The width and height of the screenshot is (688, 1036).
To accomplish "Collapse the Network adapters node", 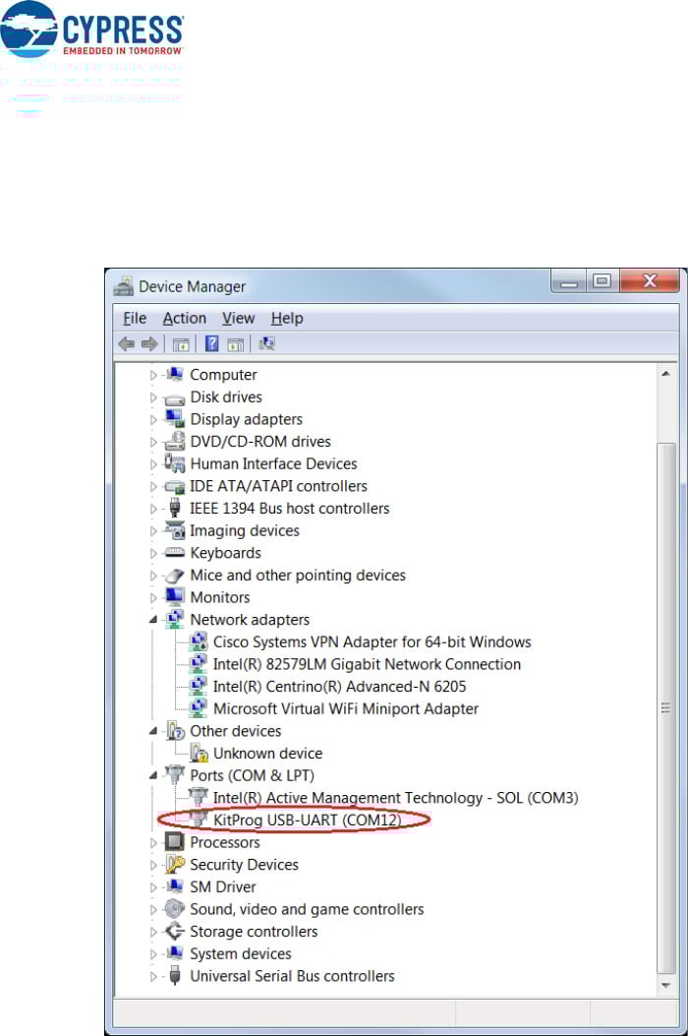I will (153, 620).
